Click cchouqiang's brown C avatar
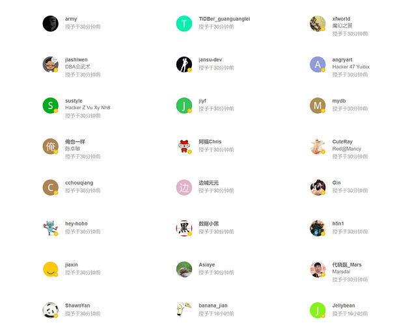The image size is (406, 325). click(x=51, y=187)
